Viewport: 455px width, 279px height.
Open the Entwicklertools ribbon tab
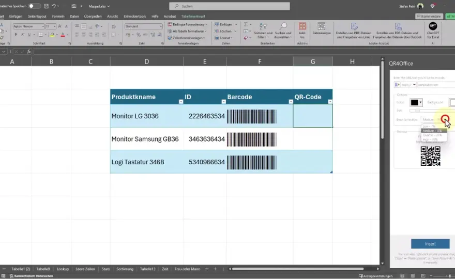[x=134, y=17]
